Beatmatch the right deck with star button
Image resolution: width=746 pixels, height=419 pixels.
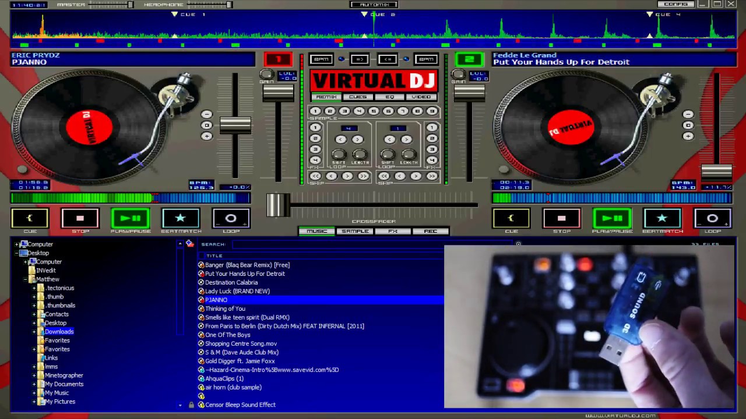coord(662,218)
